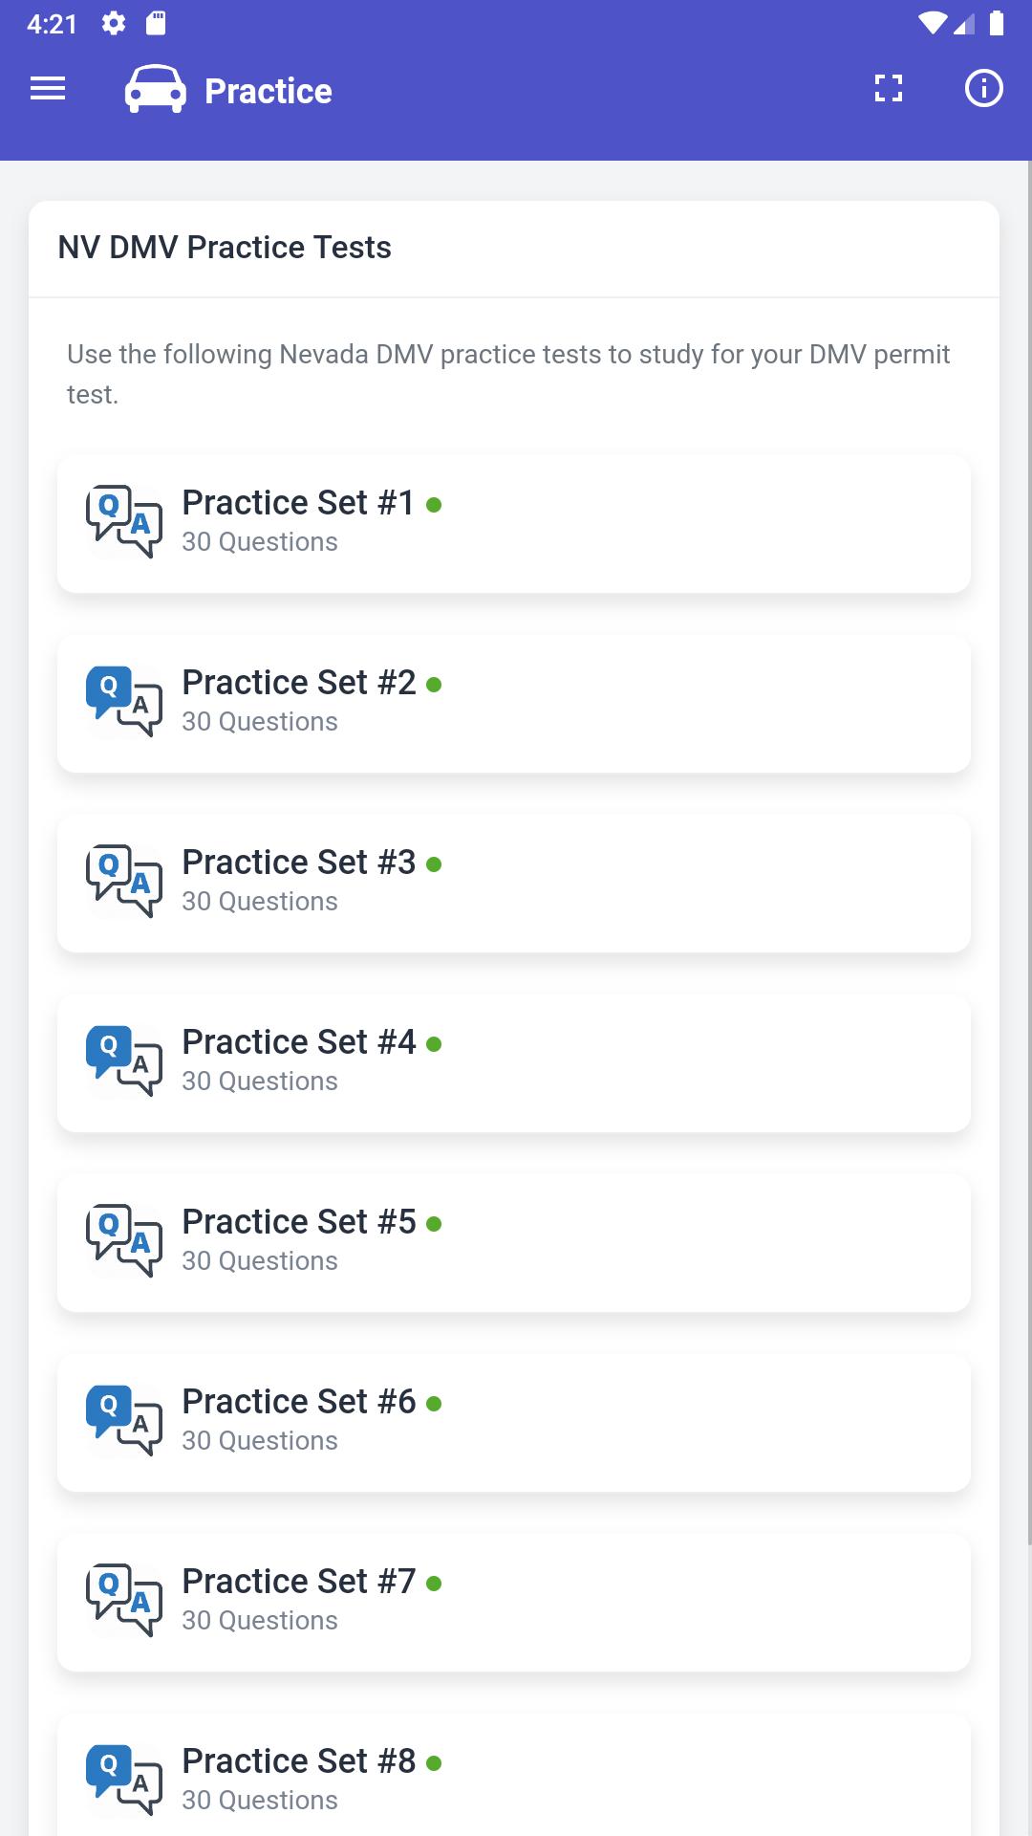Open the Android settings gear status icon
The width and height of the screenshot is (1032, 1836).
click(x=114, y=23)
